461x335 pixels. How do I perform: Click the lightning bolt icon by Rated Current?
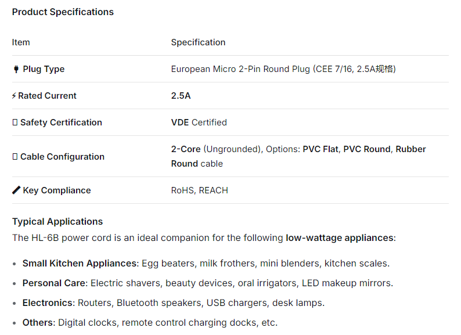pos(14,96)
